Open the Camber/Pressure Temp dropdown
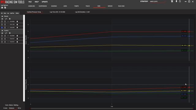This screenshot has height=110, width=196. click(35, 12)
